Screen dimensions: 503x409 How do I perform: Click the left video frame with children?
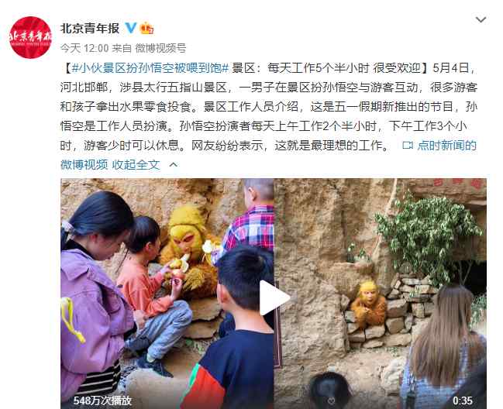point(167,294)
